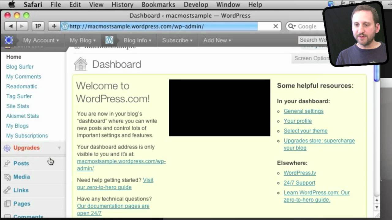Open Subscribe dropdown
Screen dimensions: 392x220
tap(177, 40)
